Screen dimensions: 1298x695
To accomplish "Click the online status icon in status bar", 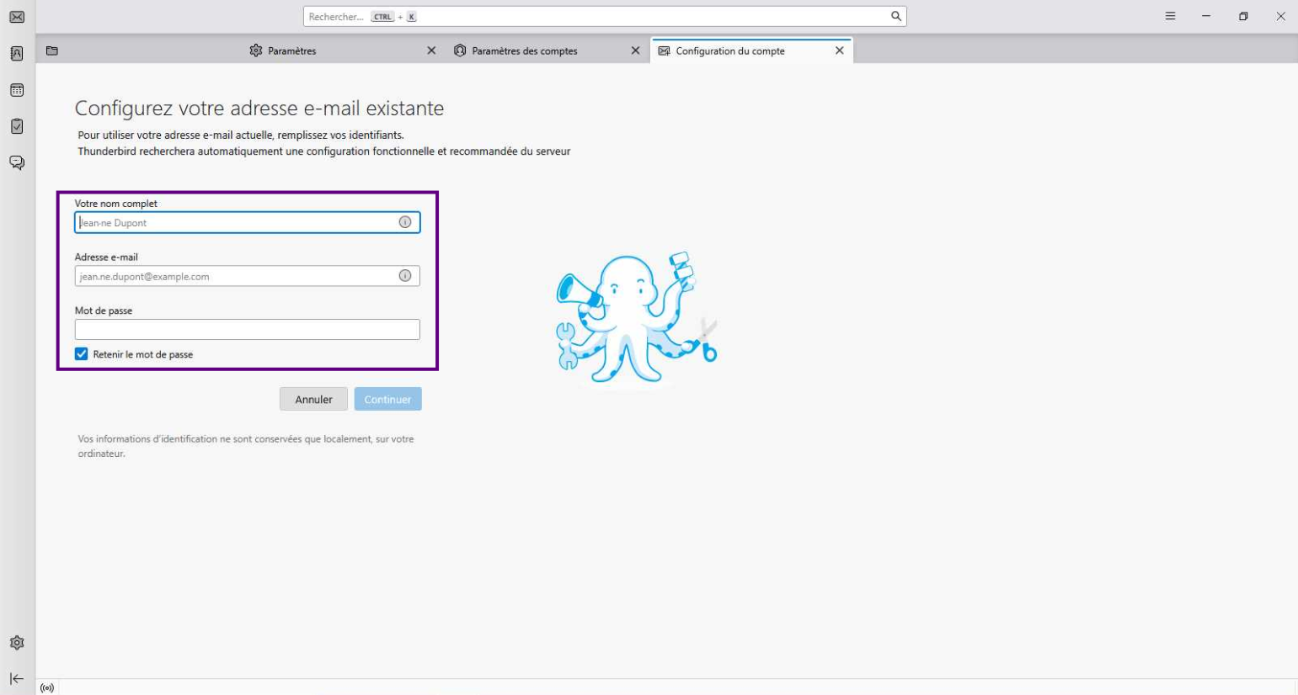I will click(x=47, y=688).
